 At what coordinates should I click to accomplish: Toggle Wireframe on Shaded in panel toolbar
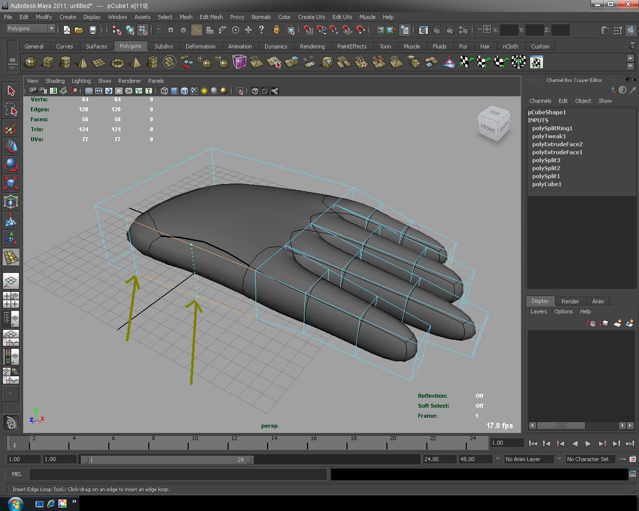point(184,91)
